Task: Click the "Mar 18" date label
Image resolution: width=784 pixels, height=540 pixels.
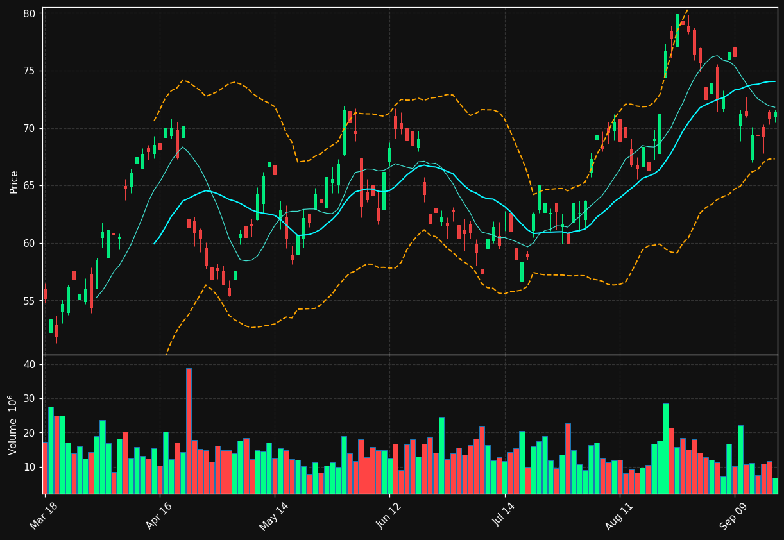Action: [x=44, y=516]
